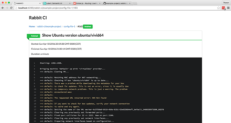
Task: Close the Ember.js Routing tab
Action: (100, 3)
